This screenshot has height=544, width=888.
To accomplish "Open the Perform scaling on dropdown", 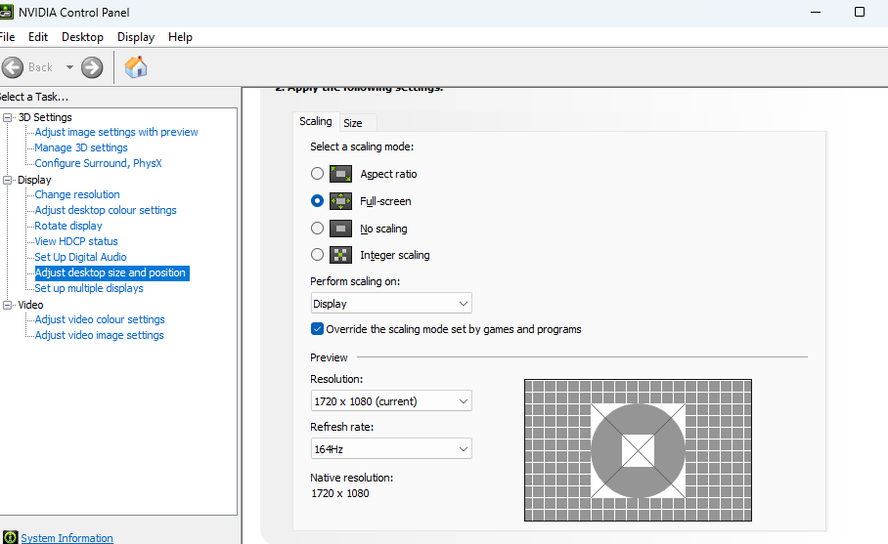I will pos(391,304).
